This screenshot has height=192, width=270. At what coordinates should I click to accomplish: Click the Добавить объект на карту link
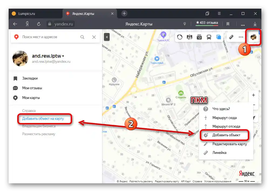pos(43,119)
